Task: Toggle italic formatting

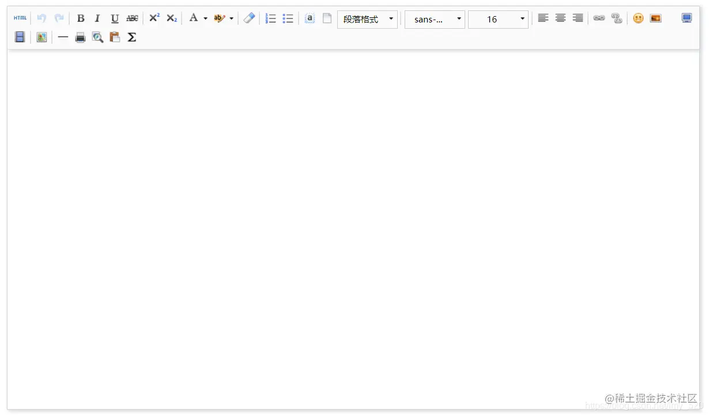Action: pyautogui.click(x=97, y=18)
